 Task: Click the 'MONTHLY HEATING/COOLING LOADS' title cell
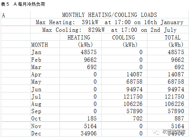109,15
